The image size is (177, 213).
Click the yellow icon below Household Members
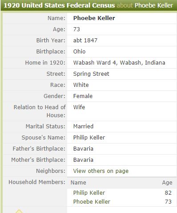(19, 211)
